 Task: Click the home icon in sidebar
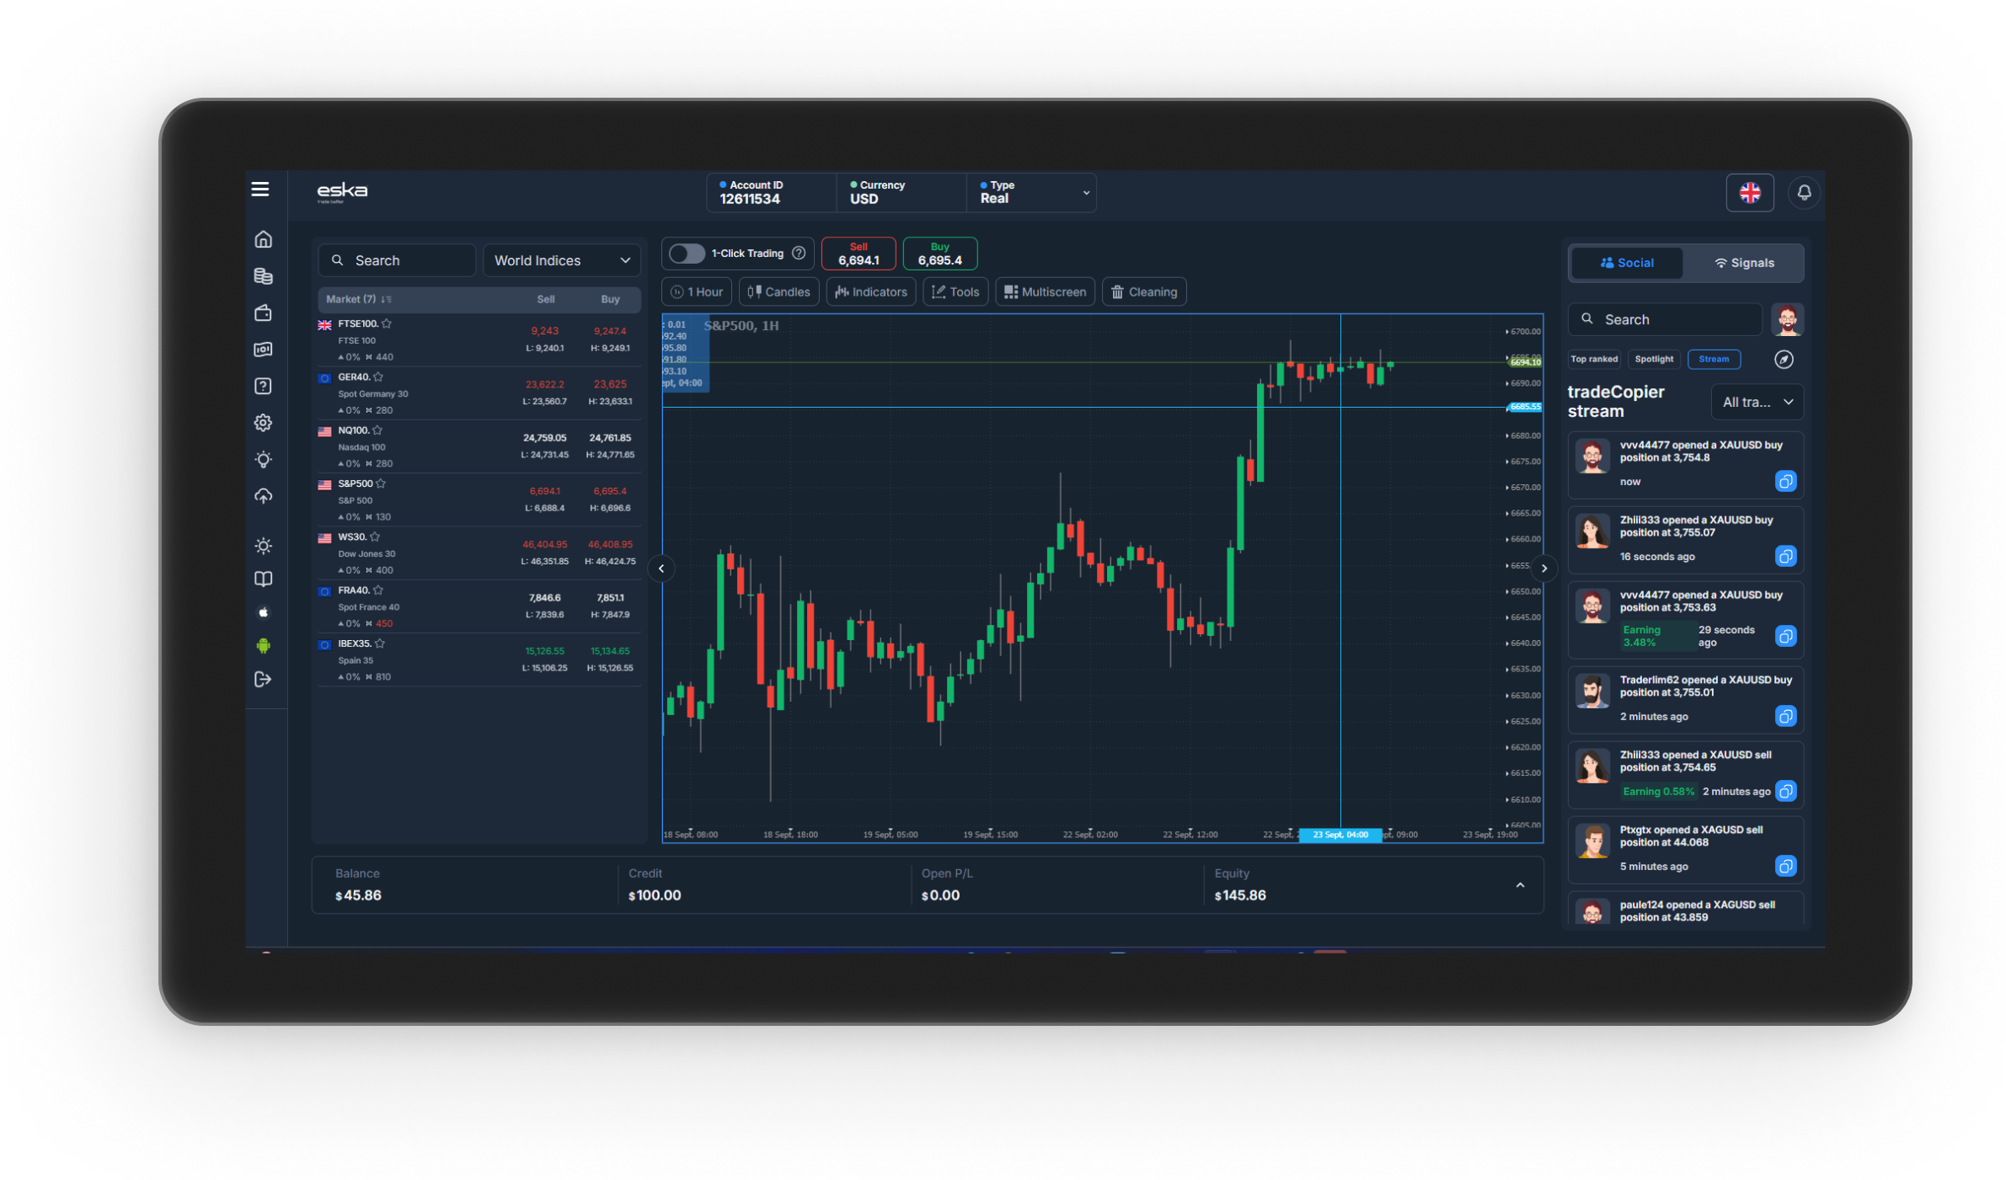(x=264, y=239)
